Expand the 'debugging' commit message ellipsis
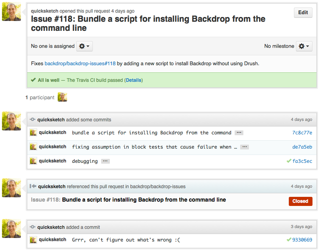 [x=105, y=161]
